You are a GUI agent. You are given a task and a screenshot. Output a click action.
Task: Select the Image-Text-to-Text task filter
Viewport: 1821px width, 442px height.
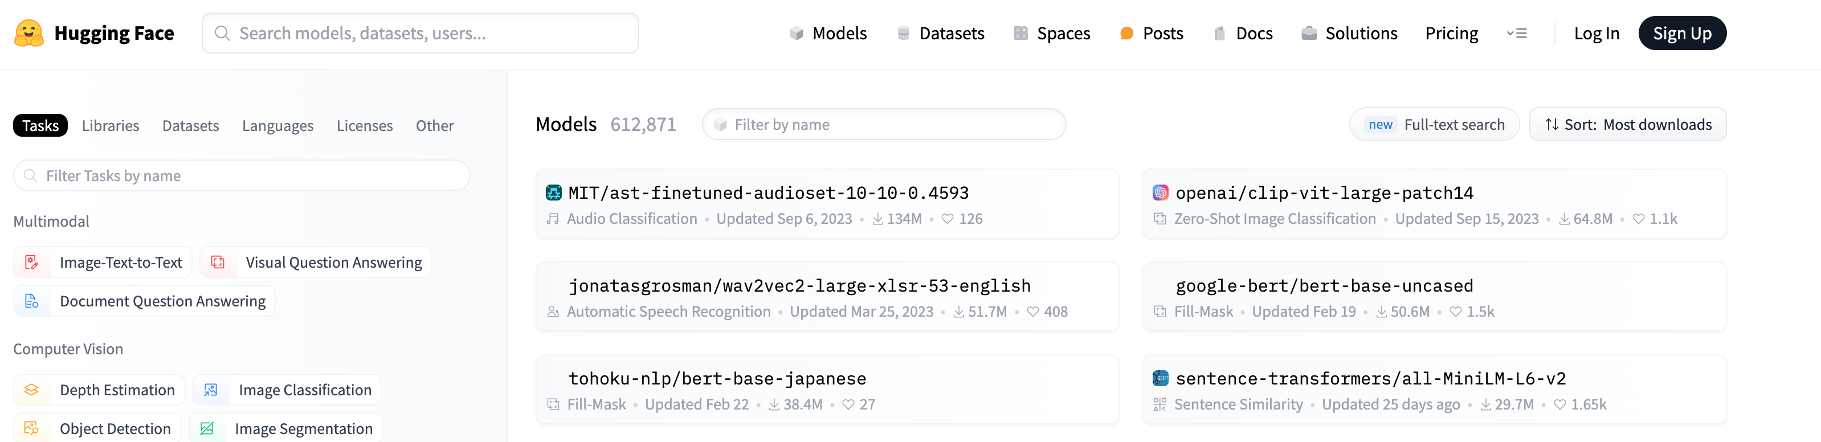[103, 263]
